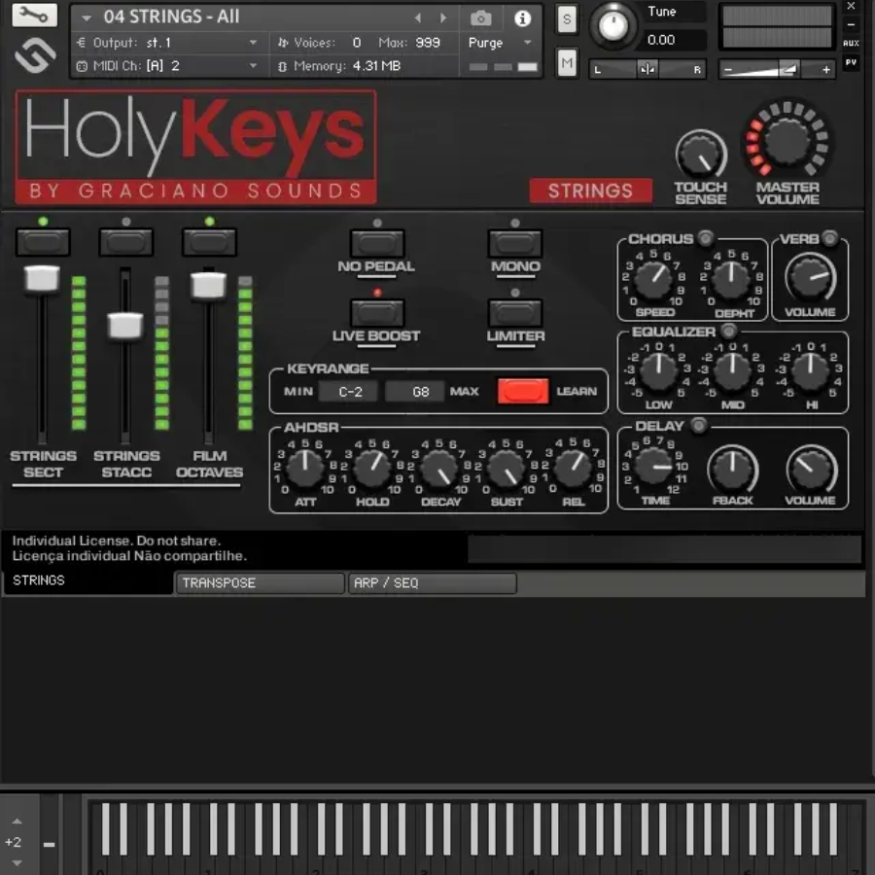Switch to the TRANSPOSE tab
875x875 pixels.
(x=260, y=583)
